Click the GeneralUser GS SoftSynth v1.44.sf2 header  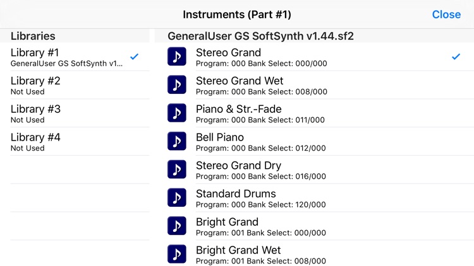pyautogui.click(x=260, y=36)
